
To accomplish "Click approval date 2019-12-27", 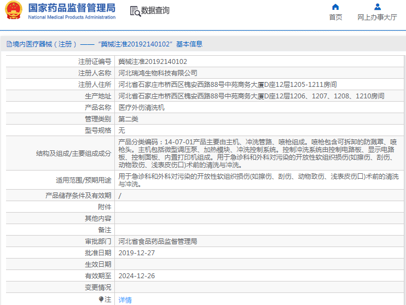I will 136,253.
